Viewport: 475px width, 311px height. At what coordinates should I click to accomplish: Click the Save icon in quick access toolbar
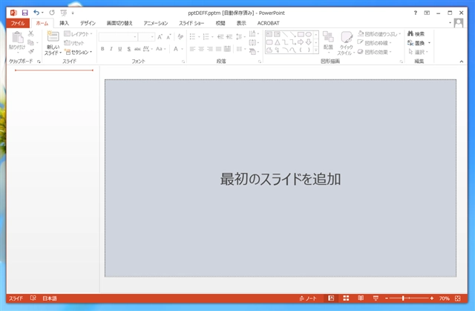pos(24,13)
